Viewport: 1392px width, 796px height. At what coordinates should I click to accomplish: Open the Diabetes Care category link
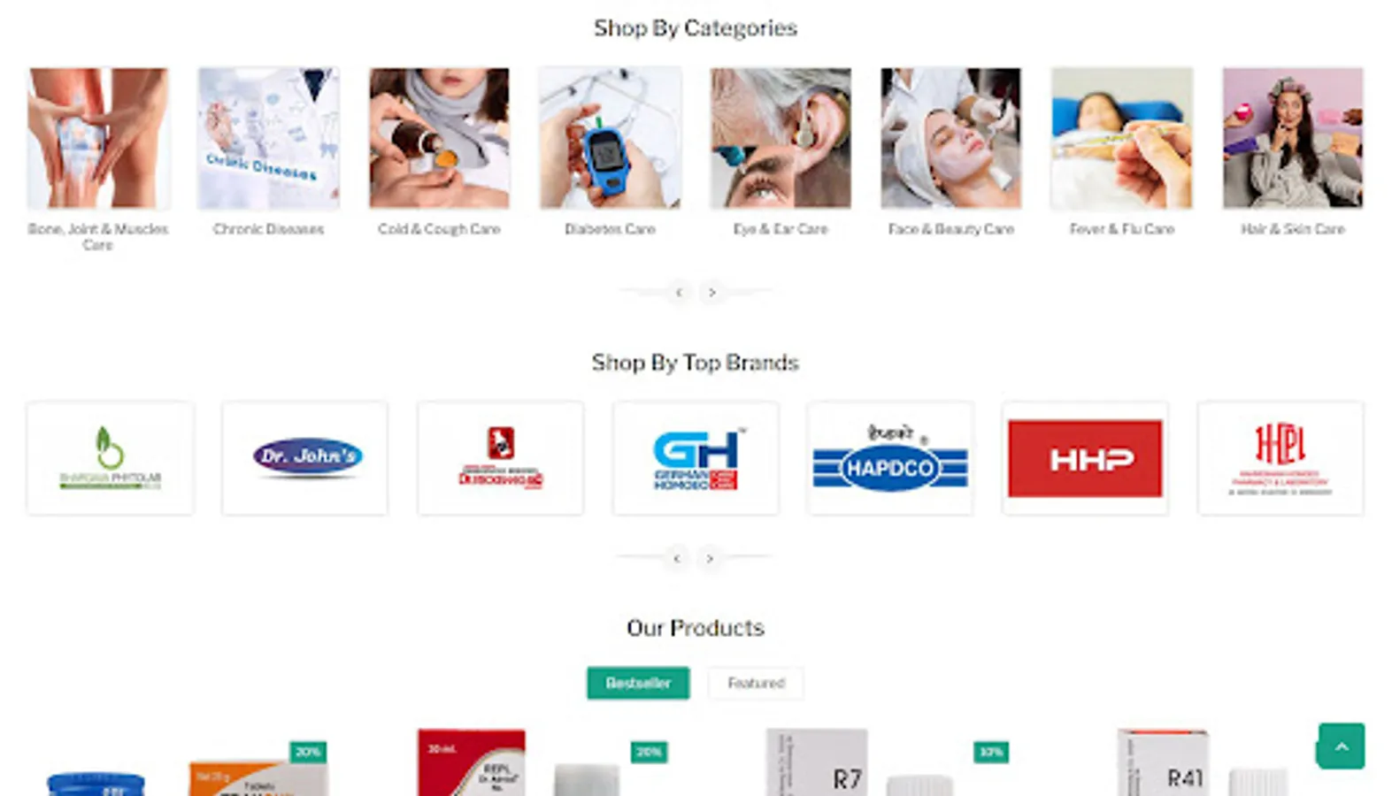coord(610,229)
